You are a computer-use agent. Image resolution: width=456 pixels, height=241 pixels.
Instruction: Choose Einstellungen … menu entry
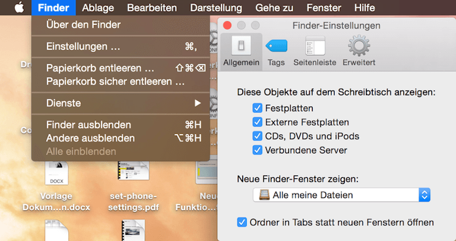[x=120, y=47]
